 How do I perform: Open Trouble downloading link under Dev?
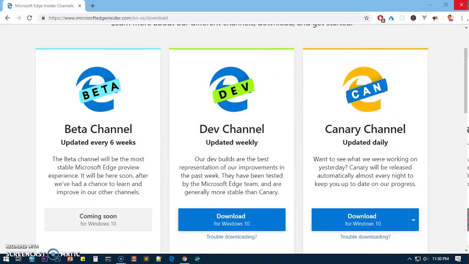[232, 237]
